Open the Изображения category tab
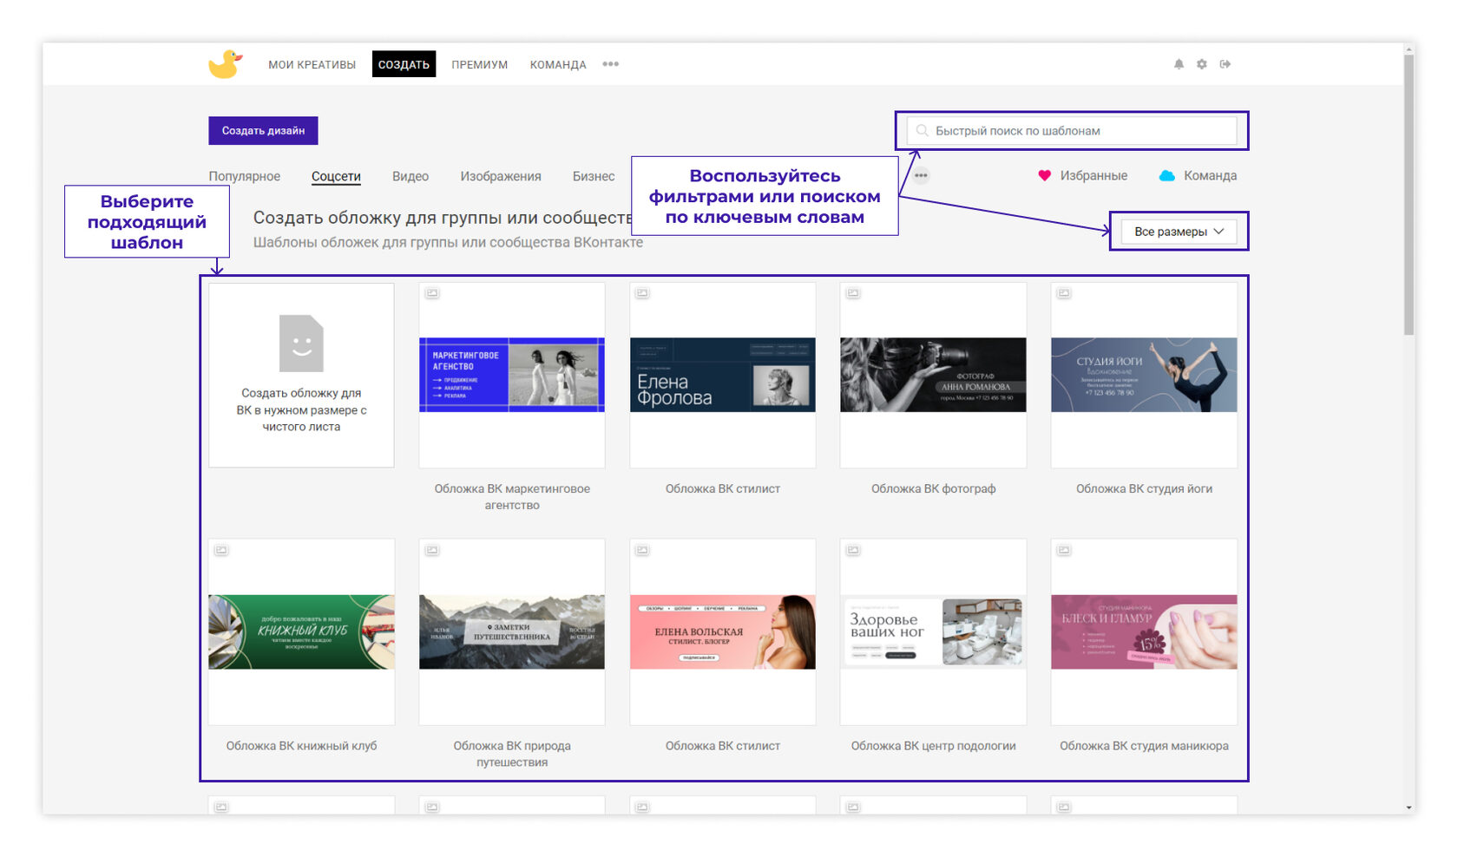This screenshot has width=1458, height=857. click(x=500, y=176)
